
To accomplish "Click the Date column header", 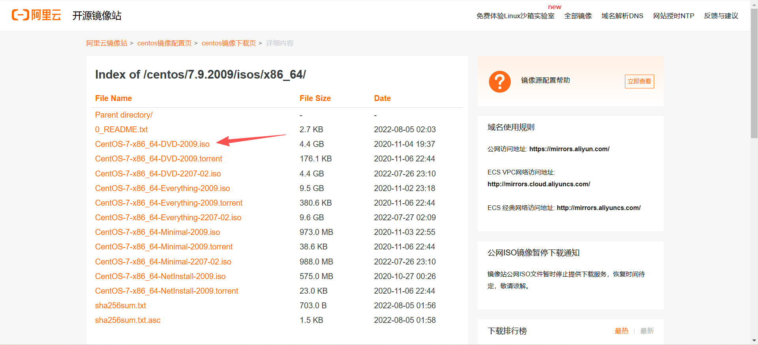I will [382, 98].
